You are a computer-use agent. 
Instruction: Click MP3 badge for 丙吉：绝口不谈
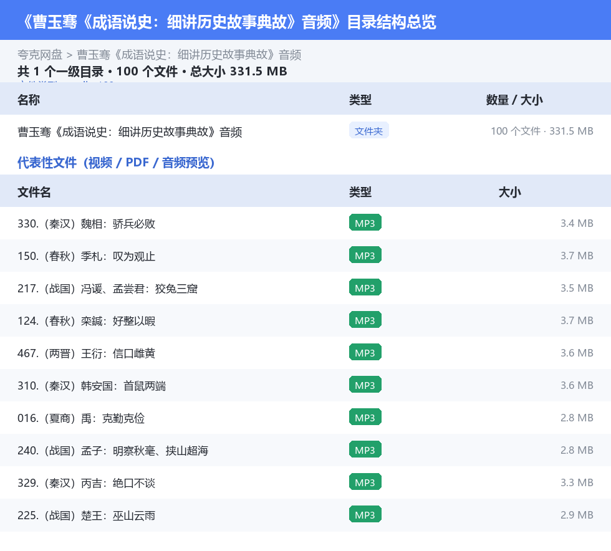coord(365,482)
